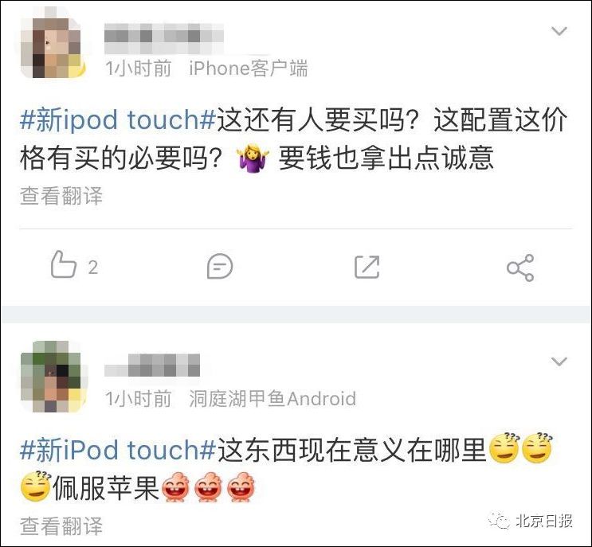The height and width of the screenshot is (547, 592).
Task: Click the confused face emoji before 佩服苹果
Action: (x=36, y=486)
